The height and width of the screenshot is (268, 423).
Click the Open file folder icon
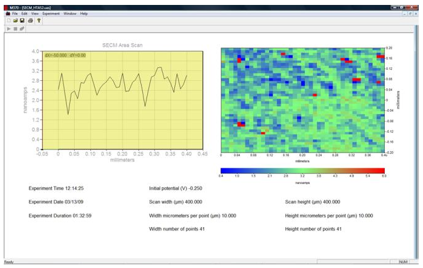[15, 20]
